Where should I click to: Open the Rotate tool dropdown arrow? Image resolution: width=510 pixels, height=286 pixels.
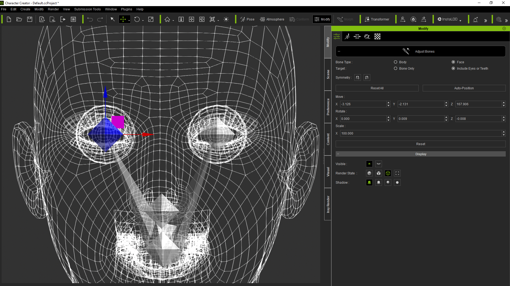coord(143,20)
